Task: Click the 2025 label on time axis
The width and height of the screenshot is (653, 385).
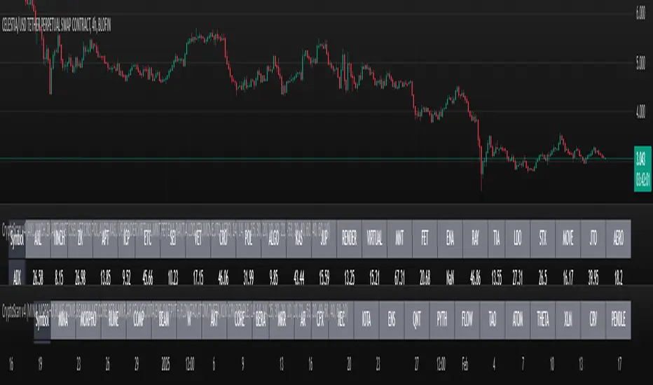Action: click(x=165, y=365)
